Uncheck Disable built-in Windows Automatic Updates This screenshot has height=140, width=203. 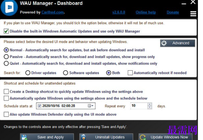coord(6,31)
